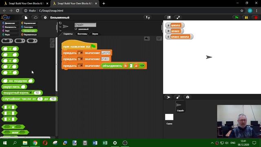This screenshot has height=147, width=261.
Task: Click the power ^ operator block
Action: [x=10, y=73]
